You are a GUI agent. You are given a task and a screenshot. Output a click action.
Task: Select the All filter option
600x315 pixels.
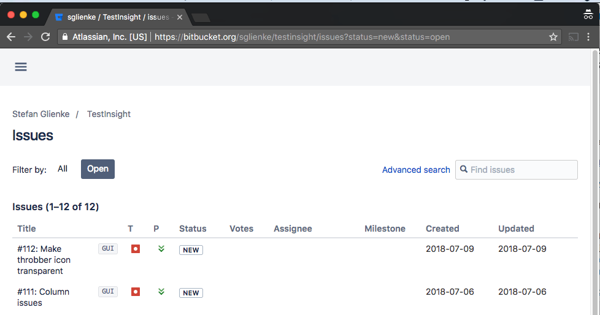point(63,169)
